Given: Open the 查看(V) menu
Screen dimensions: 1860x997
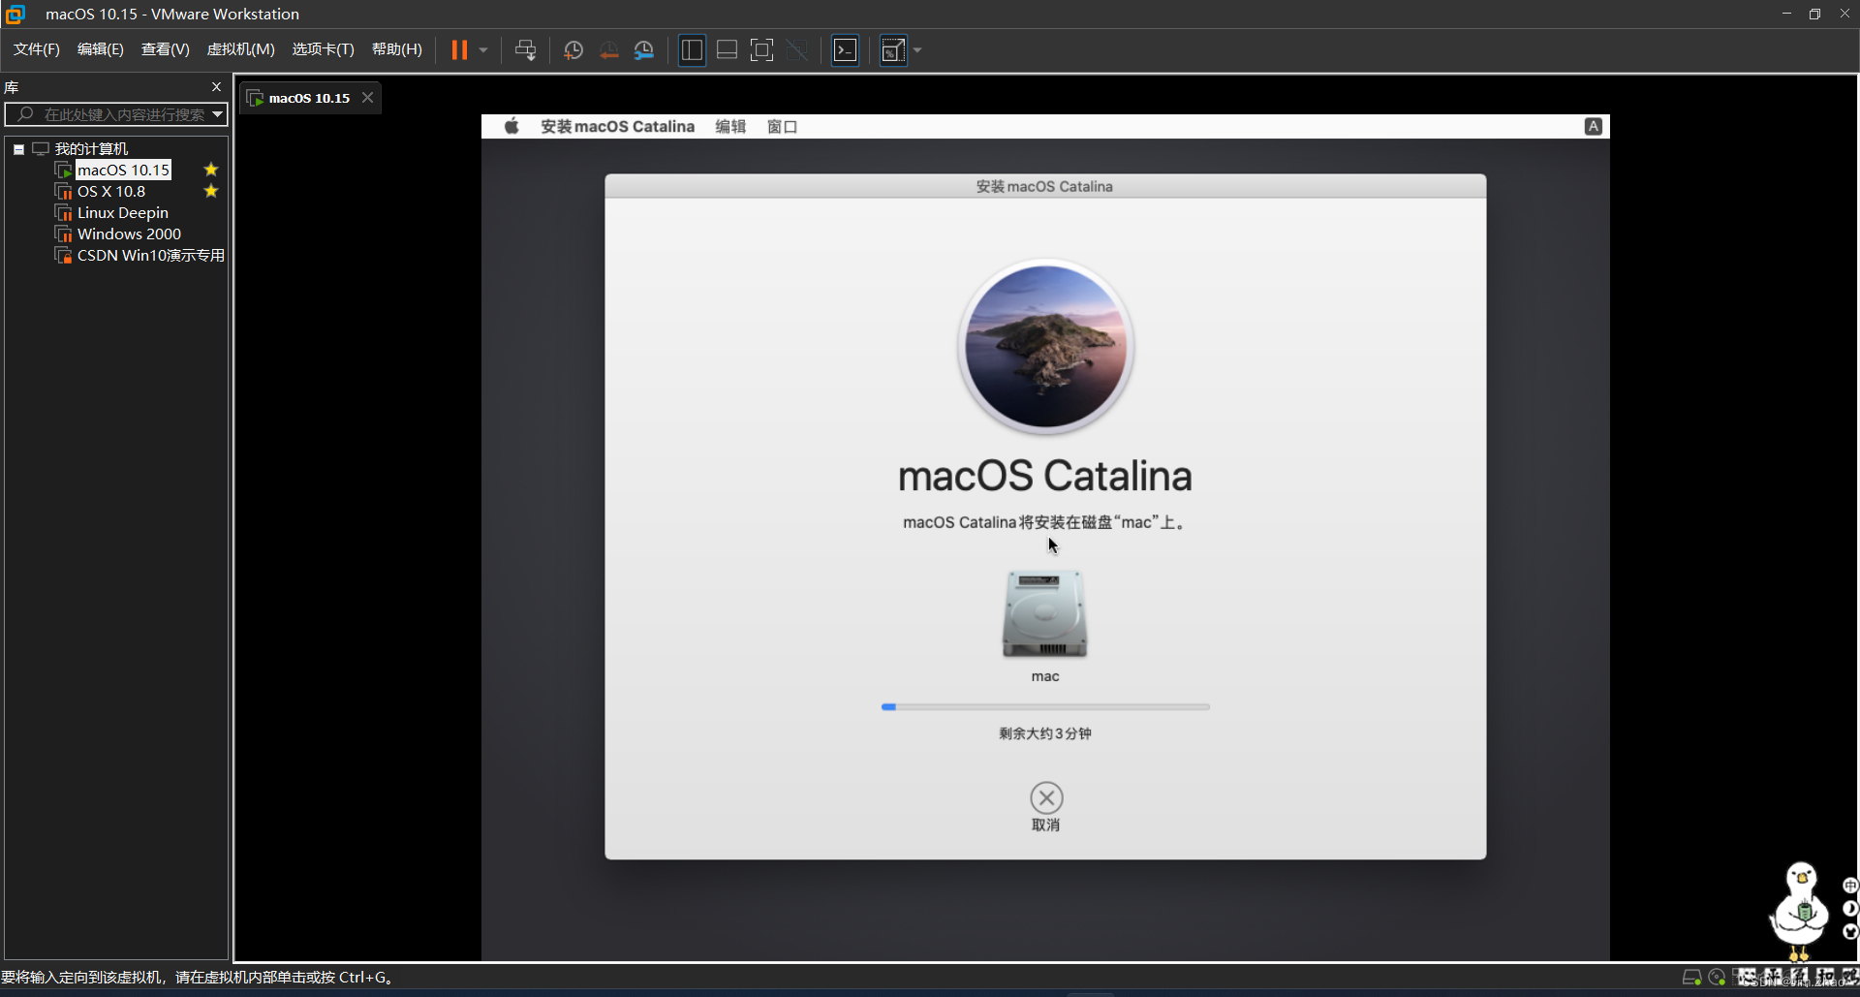Looking at the screenshot, I should [x=166, y=49].
